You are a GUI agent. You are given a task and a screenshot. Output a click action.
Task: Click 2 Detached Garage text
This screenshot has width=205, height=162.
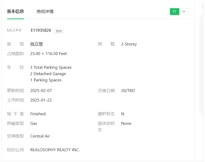click(48, 74)
